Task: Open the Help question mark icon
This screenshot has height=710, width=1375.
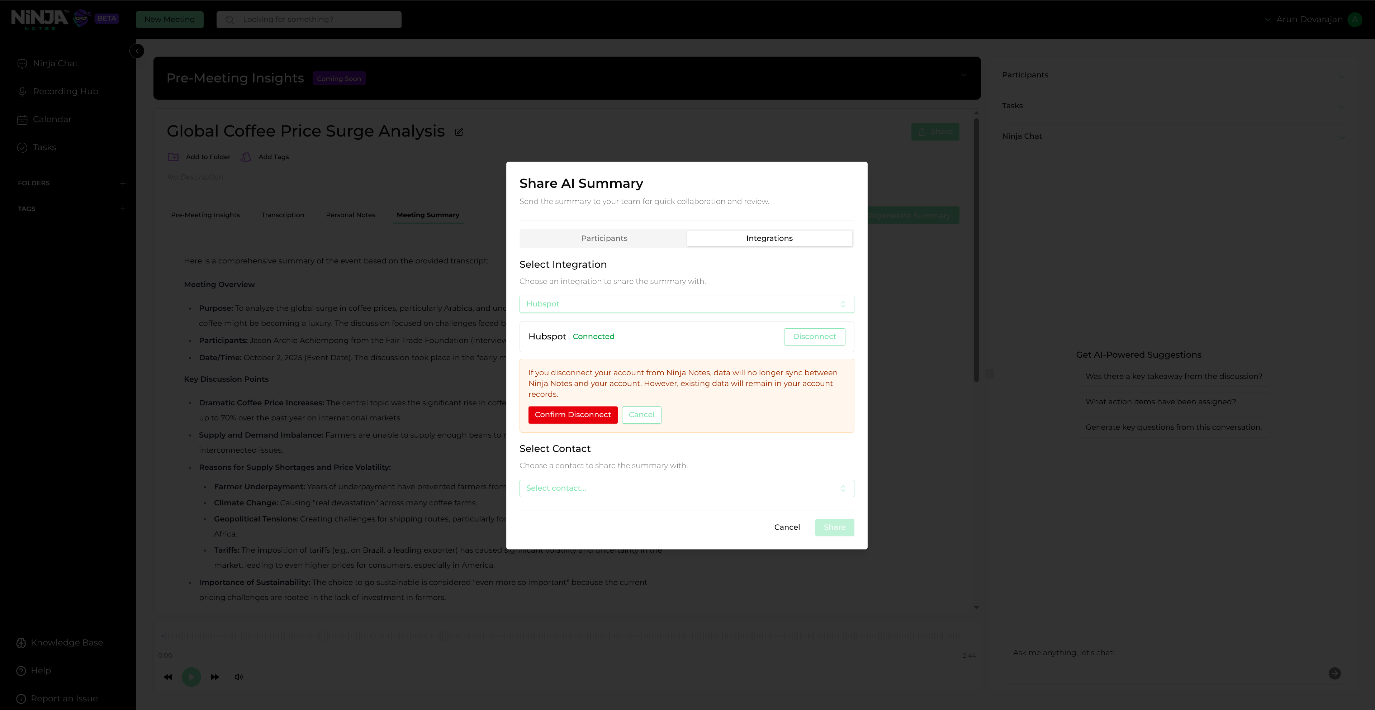Action: click(22, 671)
